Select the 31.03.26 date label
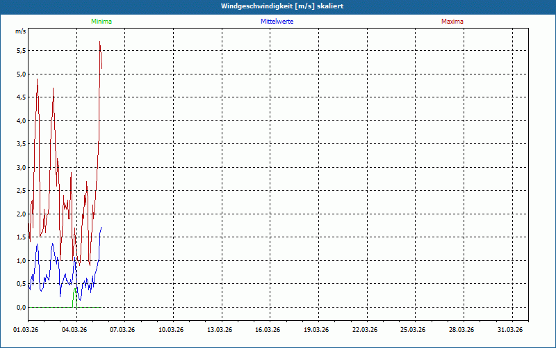The height and width of the screenshot is (348, 556). 509,330
